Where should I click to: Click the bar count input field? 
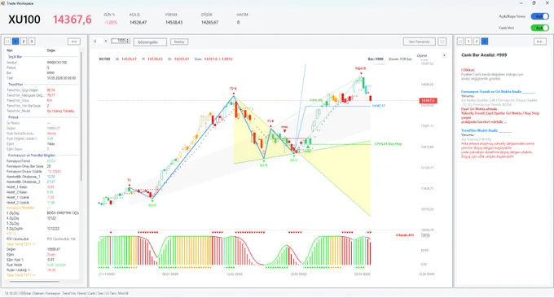pyautogui.click(x=119, y=41)
